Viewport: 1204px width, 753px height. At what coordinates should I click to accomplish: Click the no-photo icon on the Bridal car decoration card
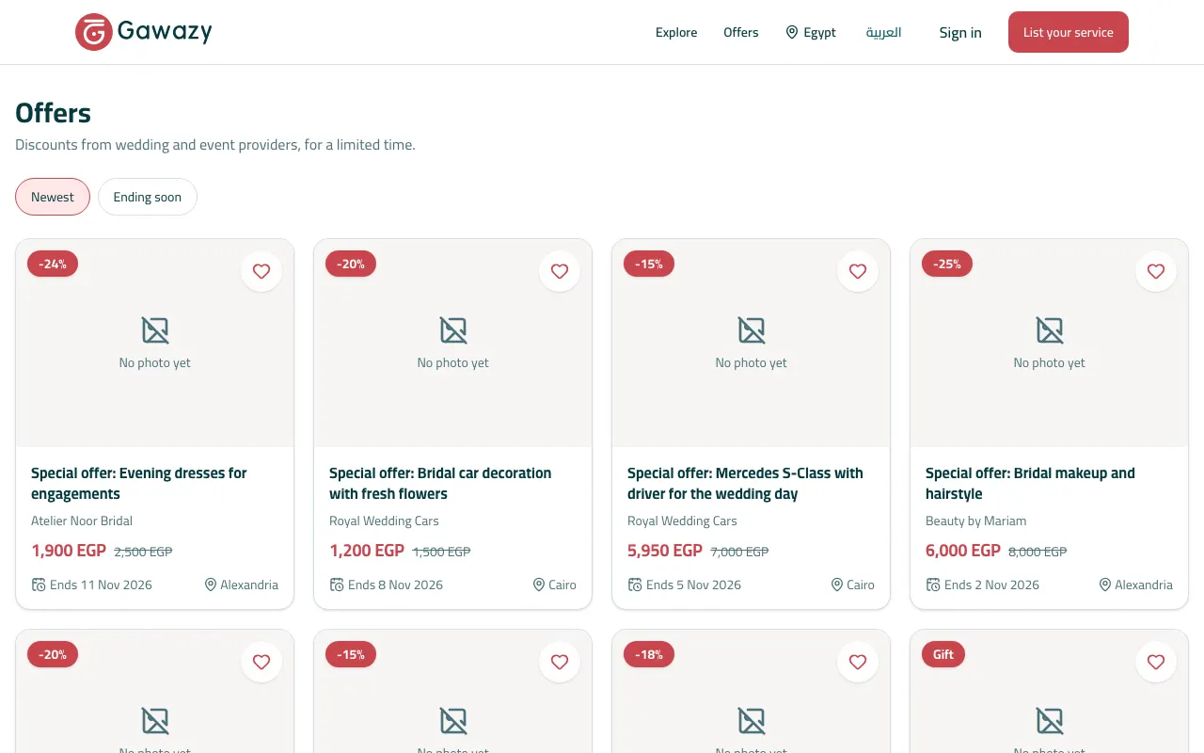click(453, 330)
